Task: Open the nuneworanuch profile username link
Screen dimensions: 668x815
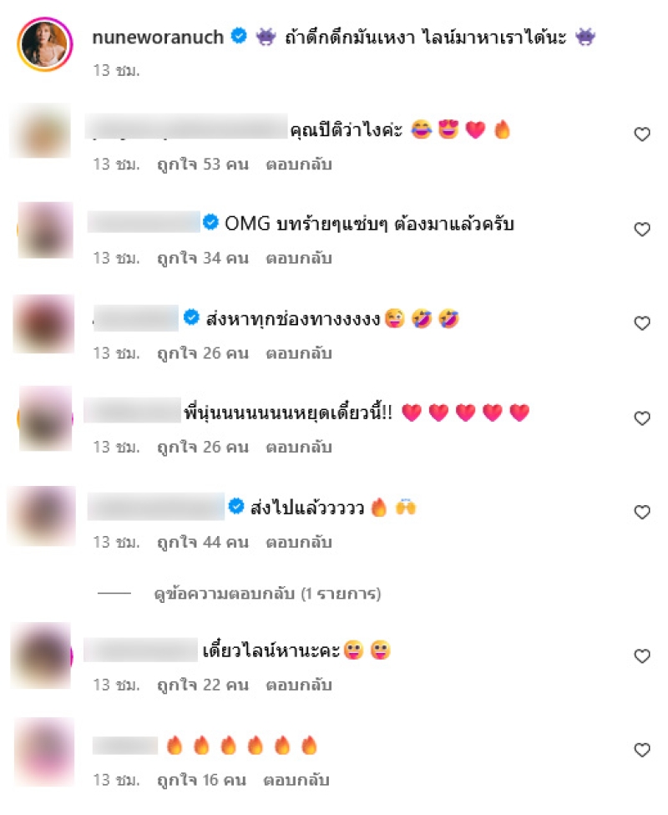Action: (158, 37)
